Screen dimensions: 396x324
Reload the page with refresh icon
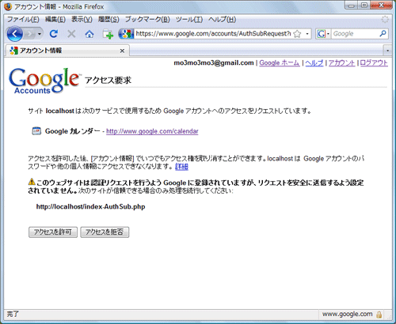tap(54, 34)
